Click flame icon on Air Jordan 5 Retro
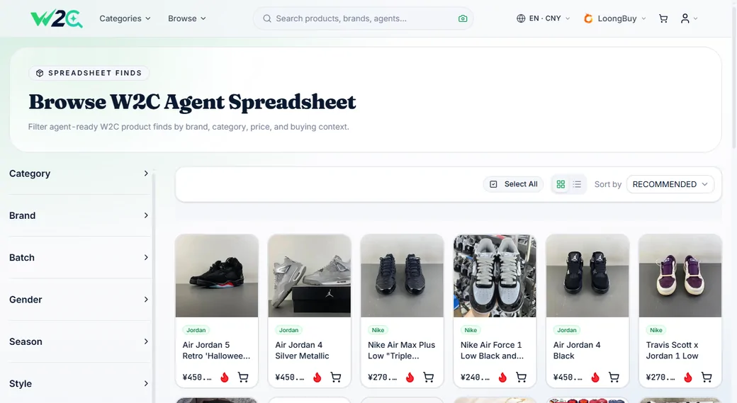Screen dimensions: 737x403 point(225,378)
